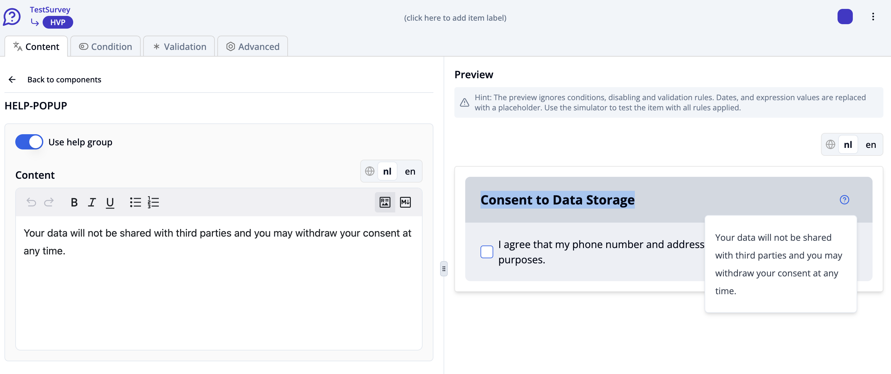Viewport: 891px width, 374px height.
Task: Toggle bold formatting
Action: (74, 202)
